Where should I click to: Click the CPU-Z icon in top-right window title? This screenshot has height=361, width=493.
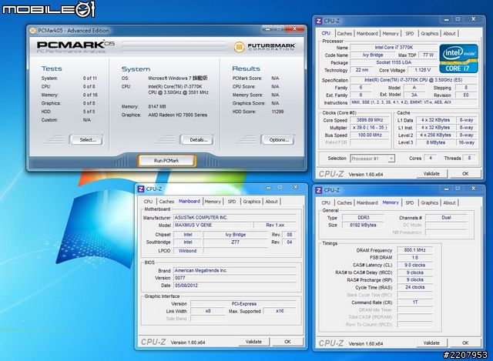[x=318, y=21]
